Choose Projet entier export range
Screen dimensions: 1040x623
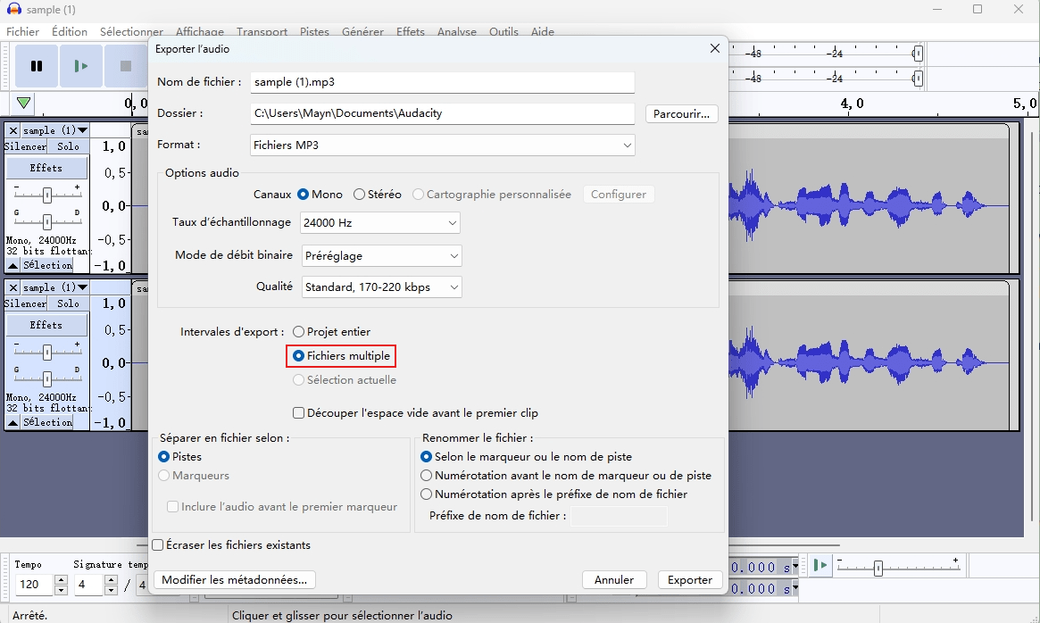299,332
